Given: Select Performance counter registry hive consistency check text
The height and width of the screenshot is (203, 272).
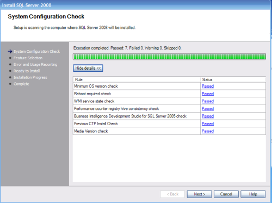Looking at the screenshot, I should tap(116, 109).
